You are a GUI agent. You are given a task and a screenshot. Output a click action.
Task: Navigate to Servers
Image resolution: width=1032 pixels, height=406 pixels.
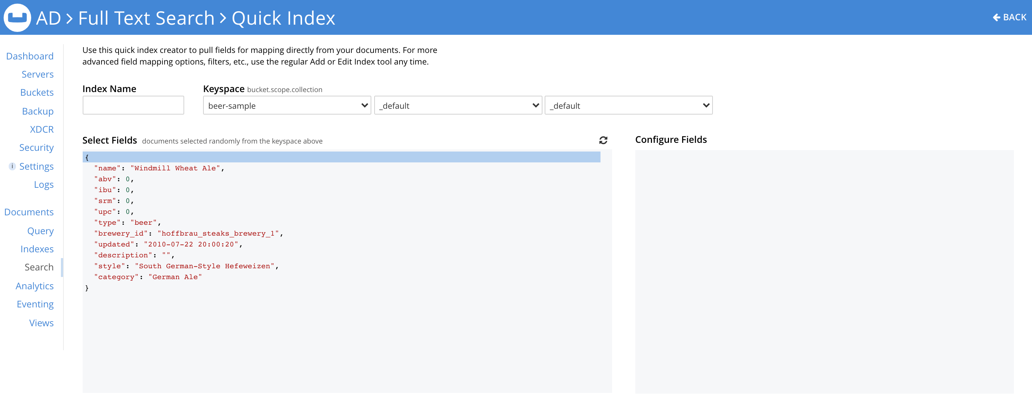[37, 74]
